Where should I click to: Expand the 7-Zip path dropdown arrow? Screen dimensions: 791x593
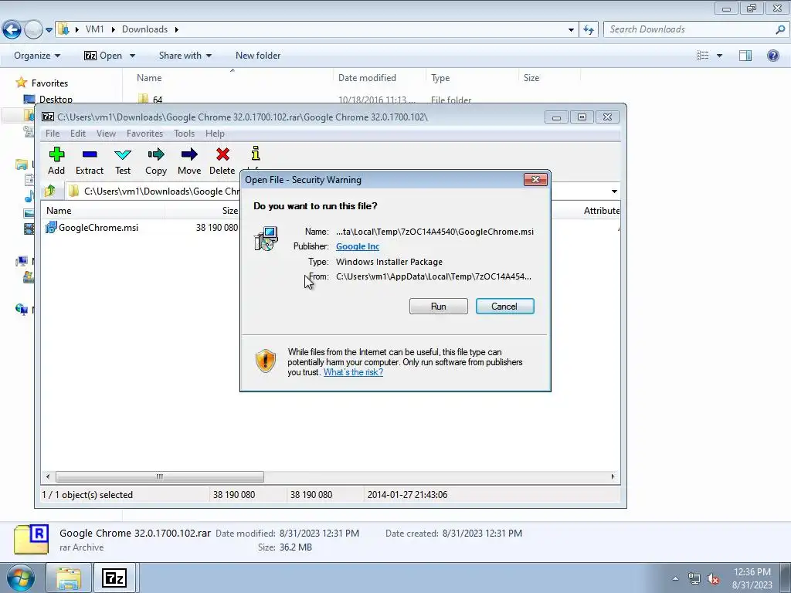click(x=614, y=191)
